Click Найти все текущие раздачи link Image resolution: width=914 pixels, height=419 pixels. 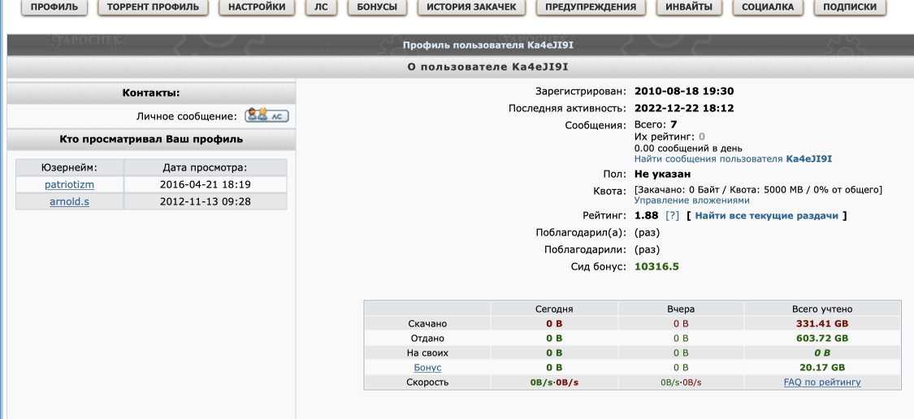[766, 215]
